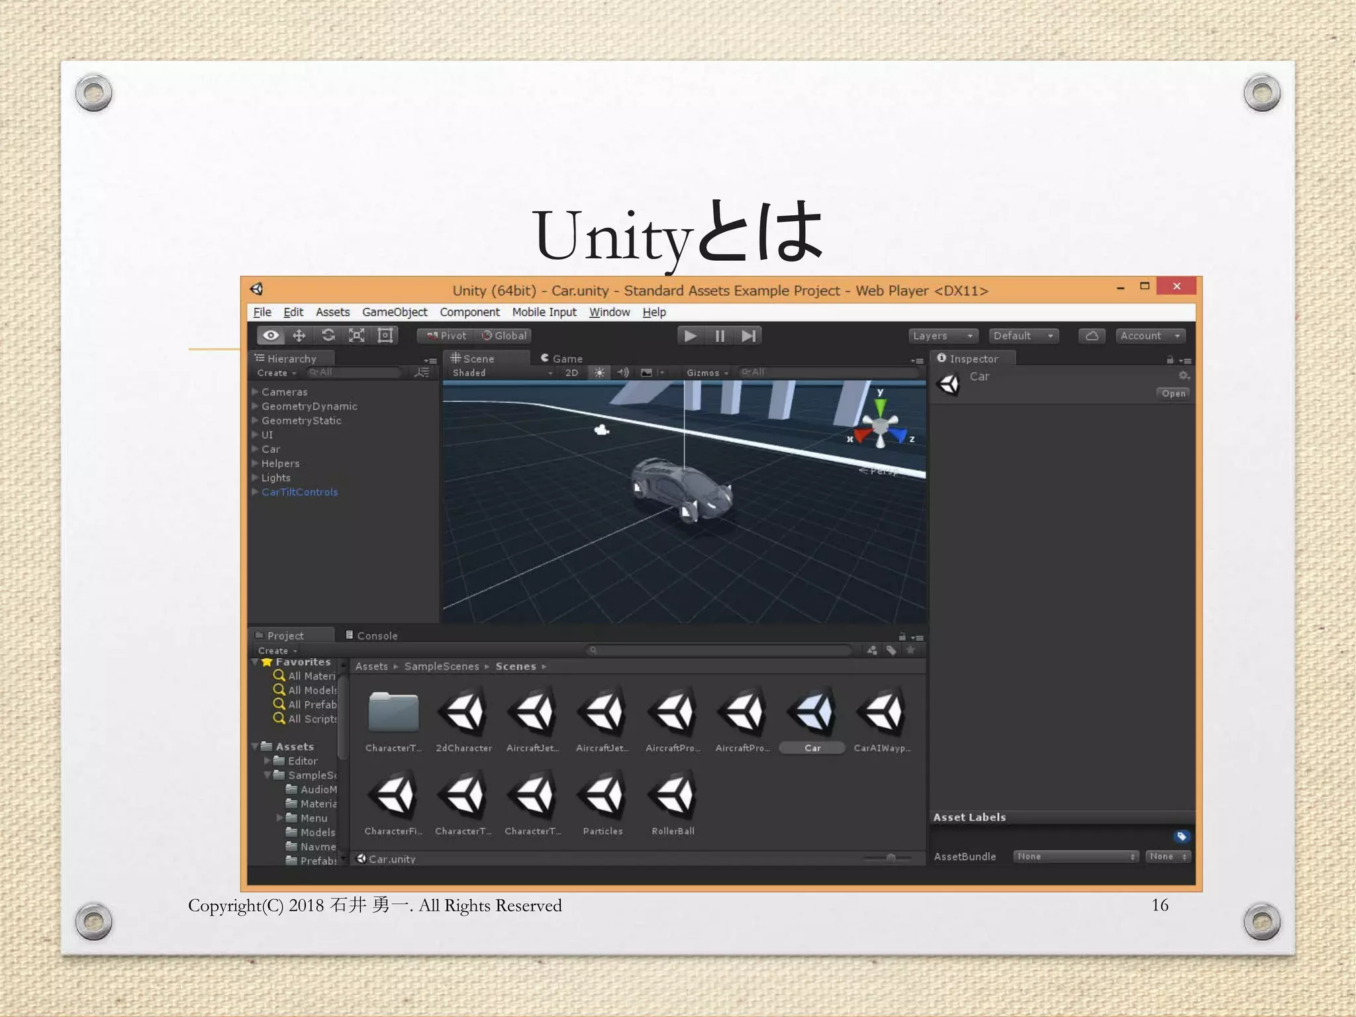The width and height of the screenshot is (1356, 1017).
Task: Open the Help menu
Action: [x=654, y=312]
